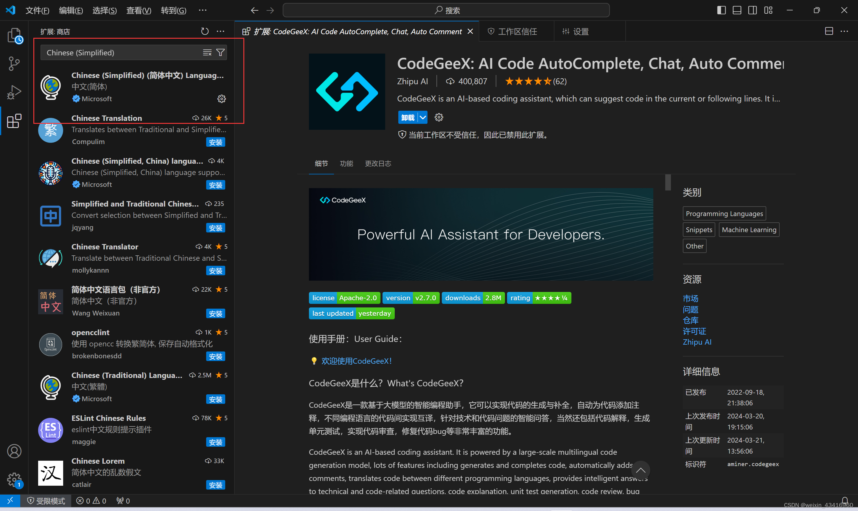Click the Accounts icon in activity bar

tap(14, 451)
